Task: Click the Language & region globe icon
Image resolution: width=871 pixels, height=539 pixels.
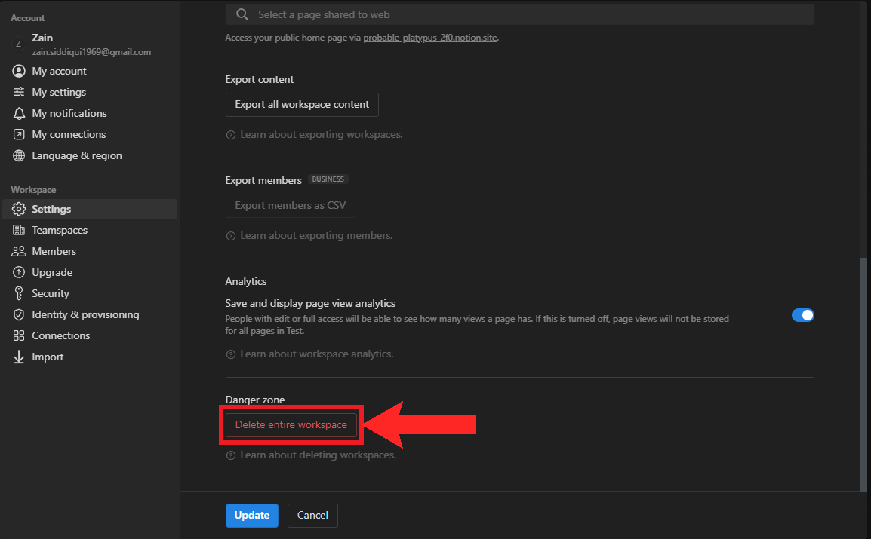Action: 19,155
